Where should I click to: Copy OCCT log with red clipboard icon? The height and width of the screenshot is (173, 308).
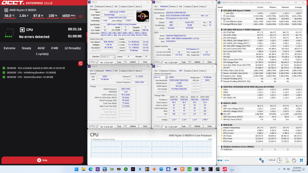81,64
